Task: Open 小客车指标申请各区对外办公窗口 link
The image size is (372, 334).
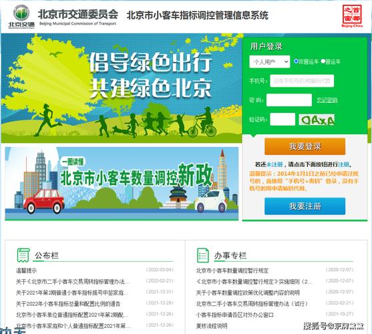Action: 234,315
